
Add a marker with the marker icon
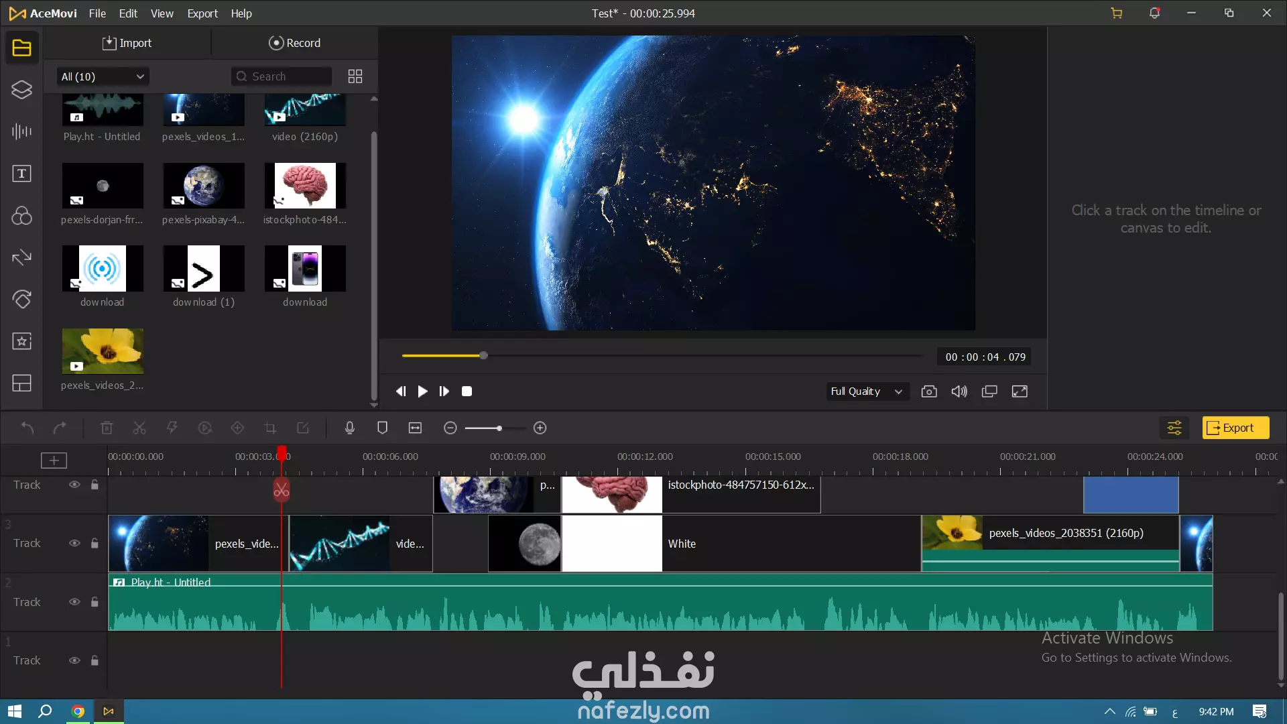tap(382, 428)
